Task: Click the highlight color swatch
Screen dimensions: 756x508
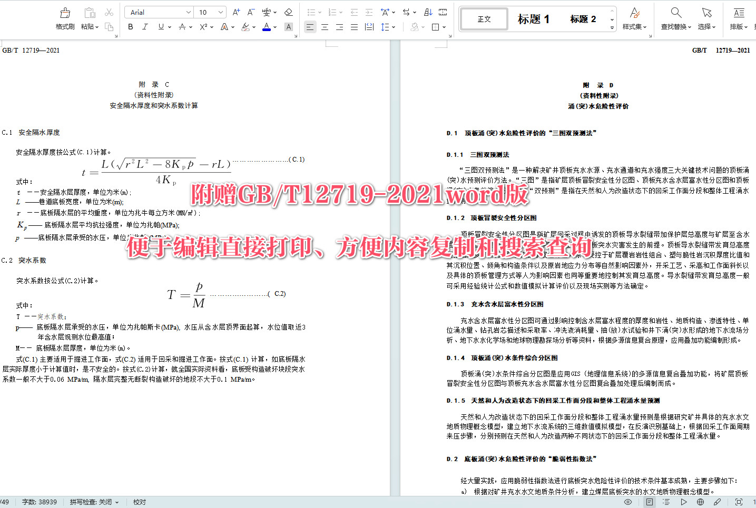Action: pos(246,27)
